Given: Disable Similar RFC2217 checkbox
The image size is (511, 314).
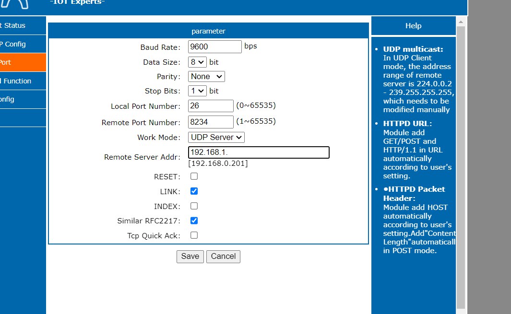Looking at the screenshot, I should pos(194,221).
